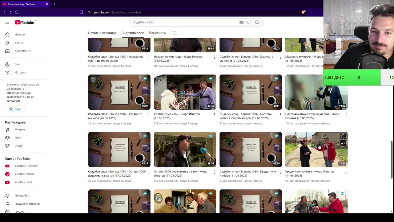Select the Видеоклипове tab

(x=133, y=33)
